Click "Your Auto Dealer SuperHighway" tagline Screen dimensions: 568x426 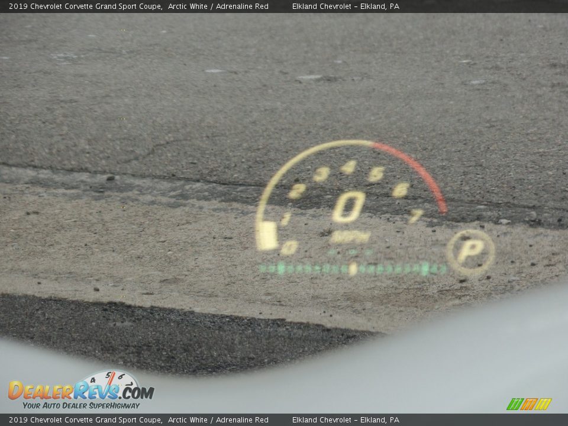(x=81, y=405)
